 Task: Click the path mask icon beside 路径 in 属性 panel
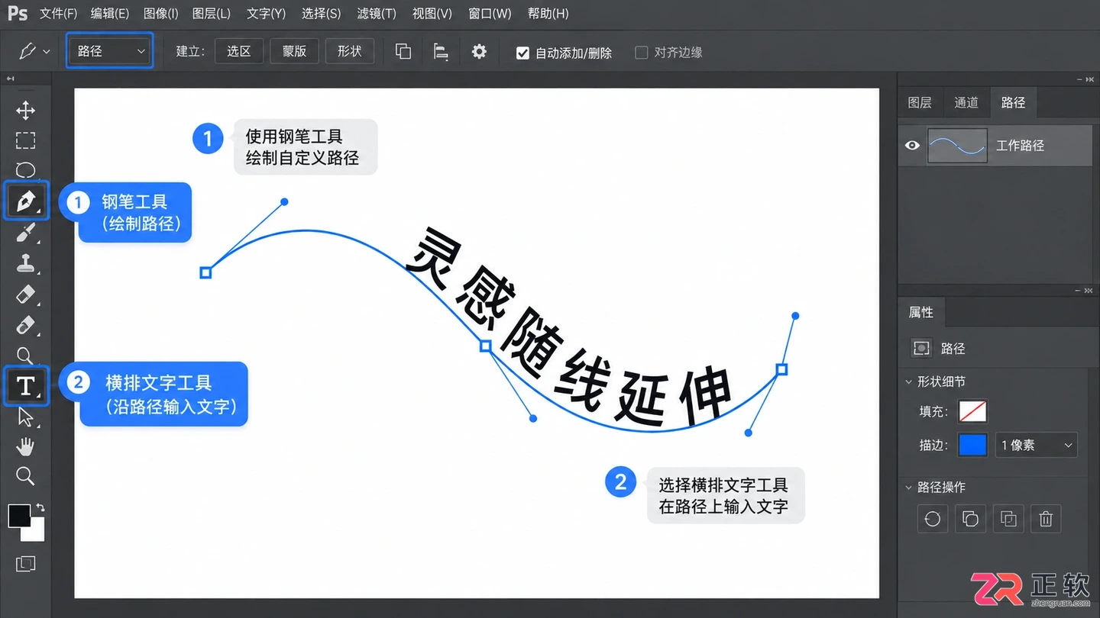point(921,348)
